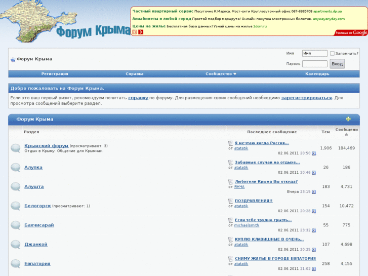Follow the справку link in welcome text
The width and height of the screenshot is (368, 276).
(138, 98)
